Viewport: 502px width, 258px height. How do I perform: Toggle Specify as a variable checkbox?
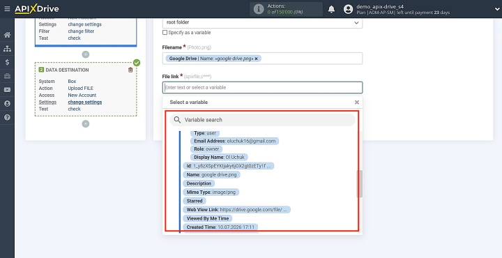(165, 33)
